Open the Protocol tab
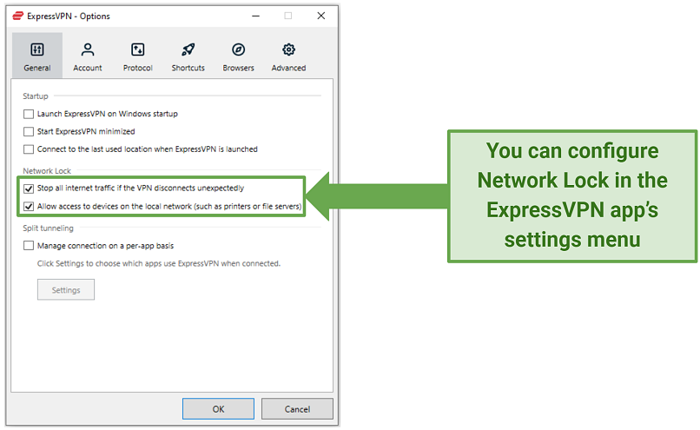700x430 pixels. click(137, 56)
